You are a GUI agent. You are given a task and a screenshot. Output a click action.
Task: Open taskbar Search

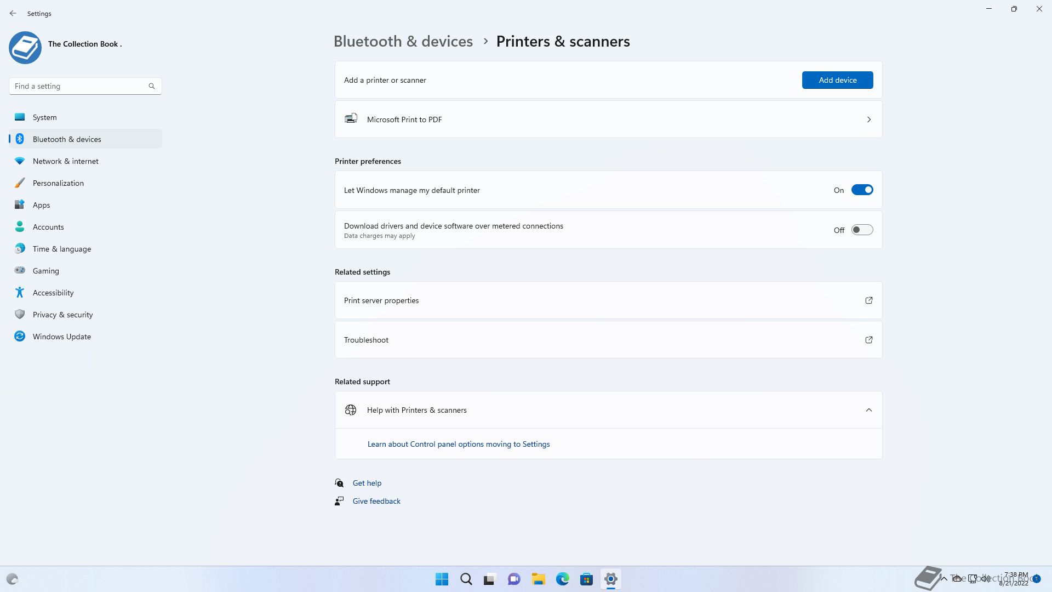[466, 579]
